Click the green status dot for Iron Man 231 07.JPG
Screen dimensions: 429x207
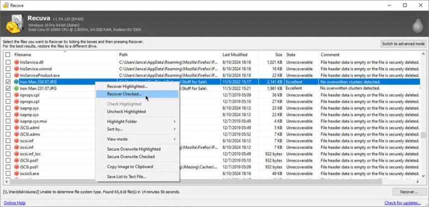(16, 88)
